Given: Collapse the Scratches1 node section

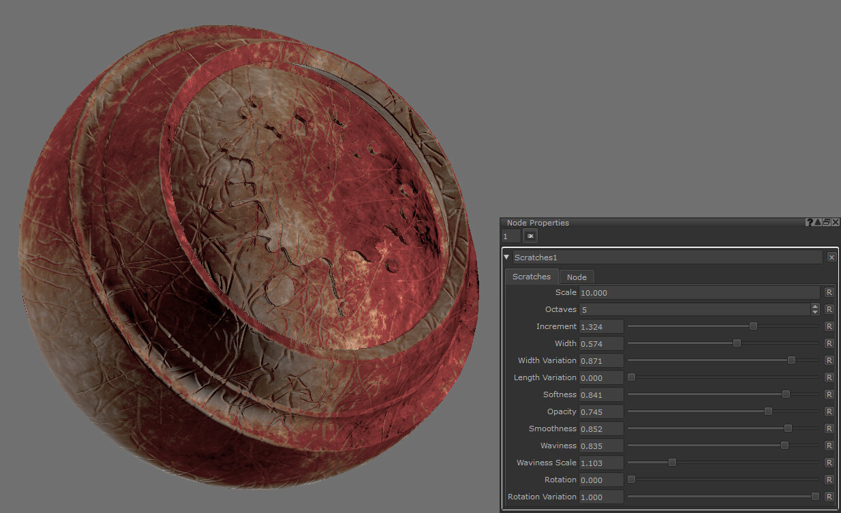Looking at the screenshot, I should [x=506, y=258].
